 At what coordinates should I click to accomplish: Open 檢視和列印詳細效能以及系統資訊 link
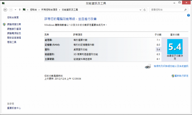171,66
